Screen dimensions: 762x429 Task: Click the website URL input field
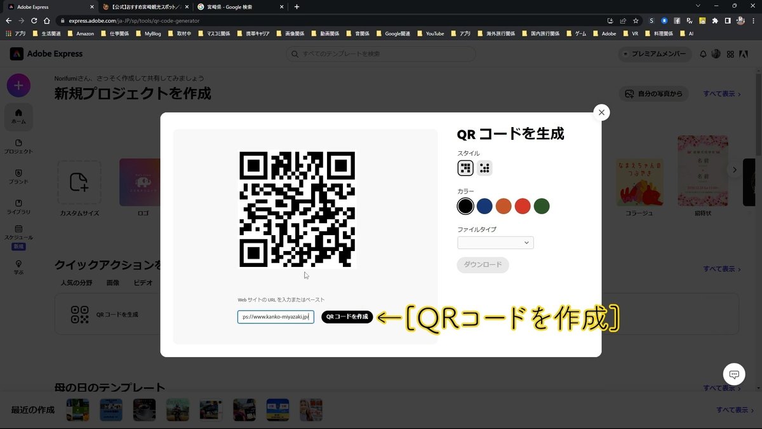point(276,317)
